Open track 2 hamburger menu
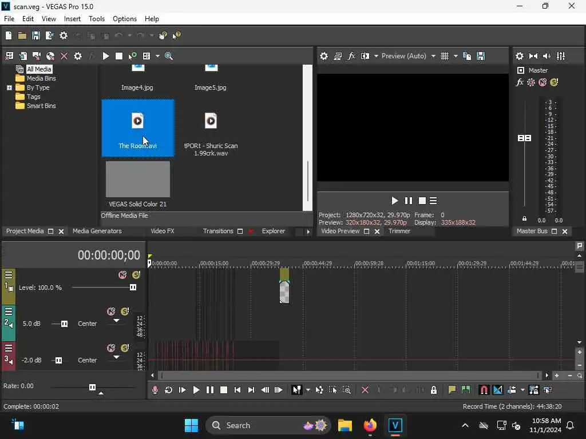Screen dimensions: 586x439 pos(8,312)
